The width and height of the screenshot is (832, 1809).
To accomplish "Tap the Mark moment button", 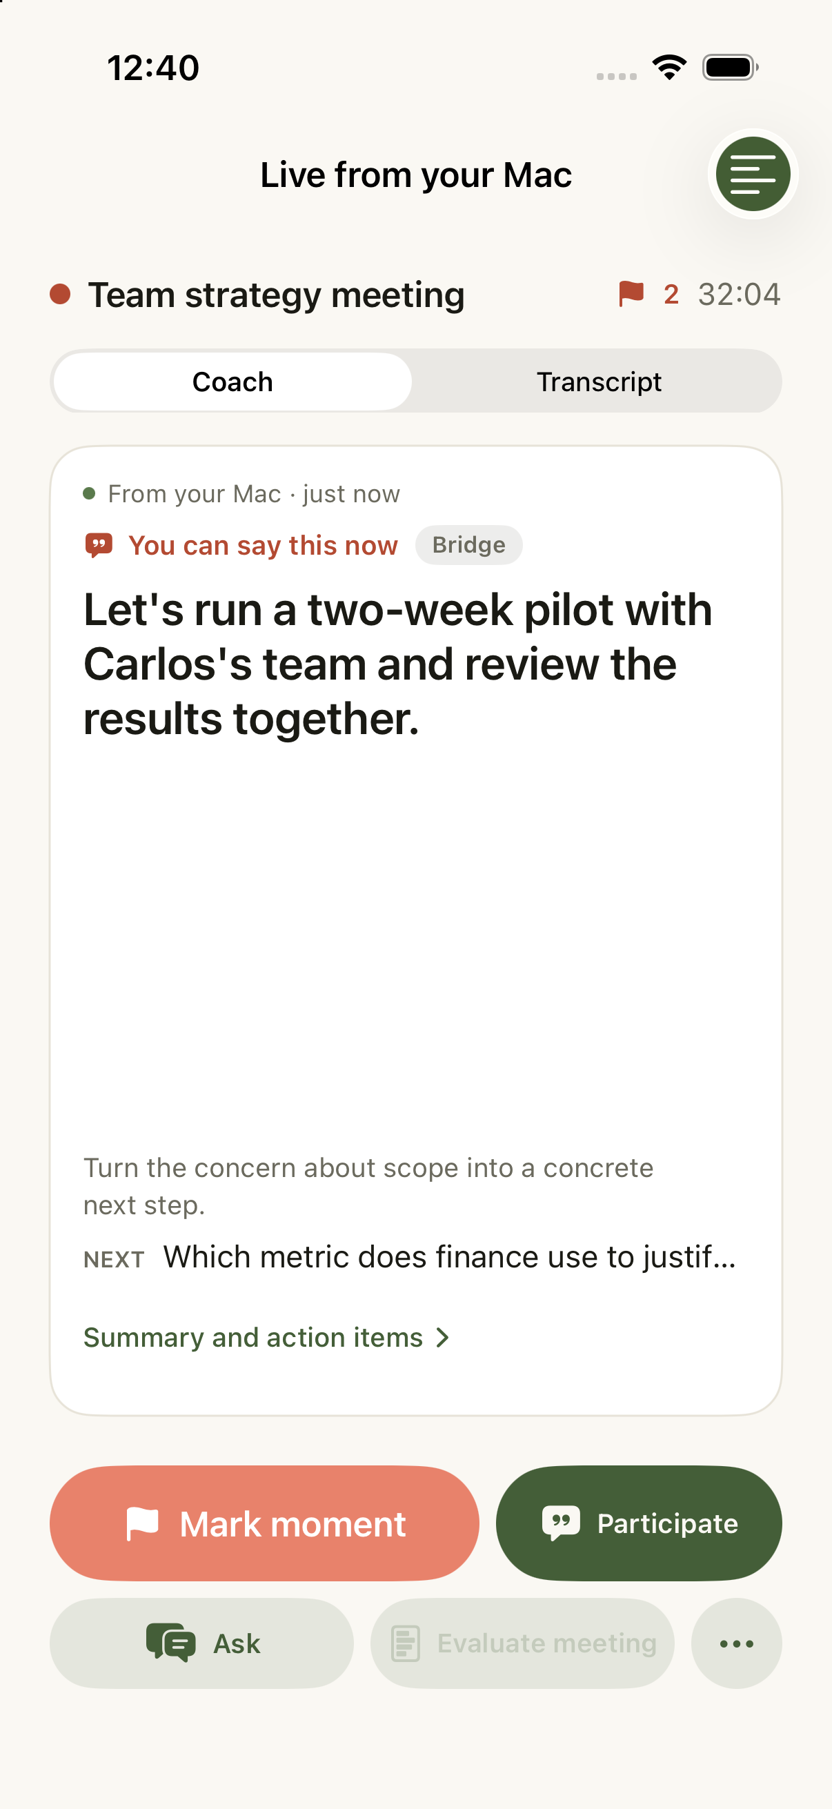I will click(x=265, y=1523).
